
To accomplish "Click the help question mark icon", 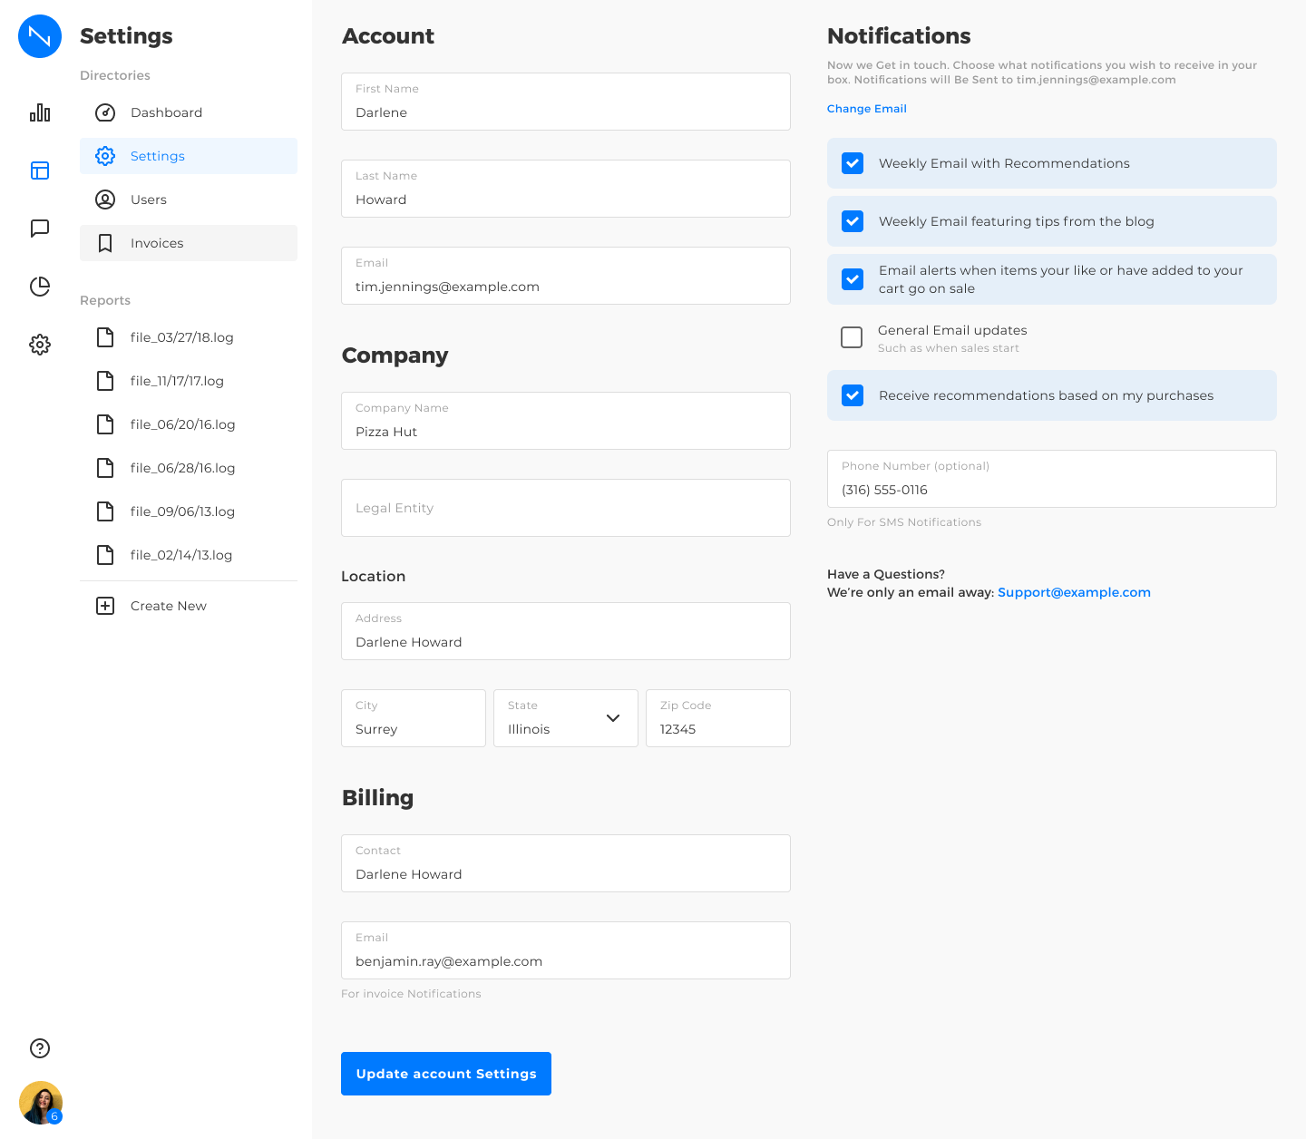I will (x=40, y=1048).
